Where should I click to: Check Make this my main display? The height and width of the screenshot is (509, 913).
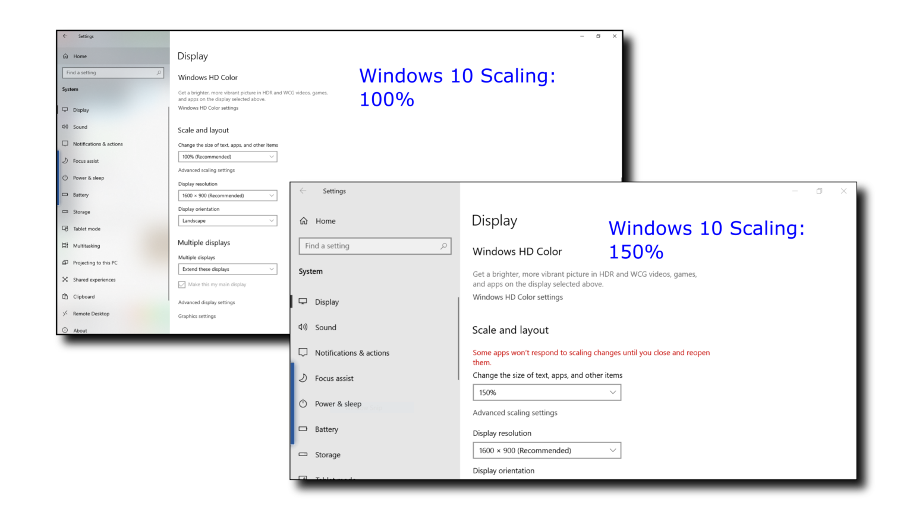tap(182, 284)
